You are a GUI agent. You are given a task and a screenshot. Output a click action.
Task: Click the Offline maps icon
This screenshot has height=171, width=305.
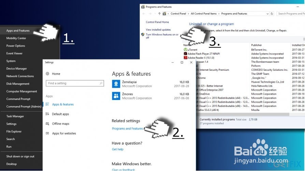47,123
